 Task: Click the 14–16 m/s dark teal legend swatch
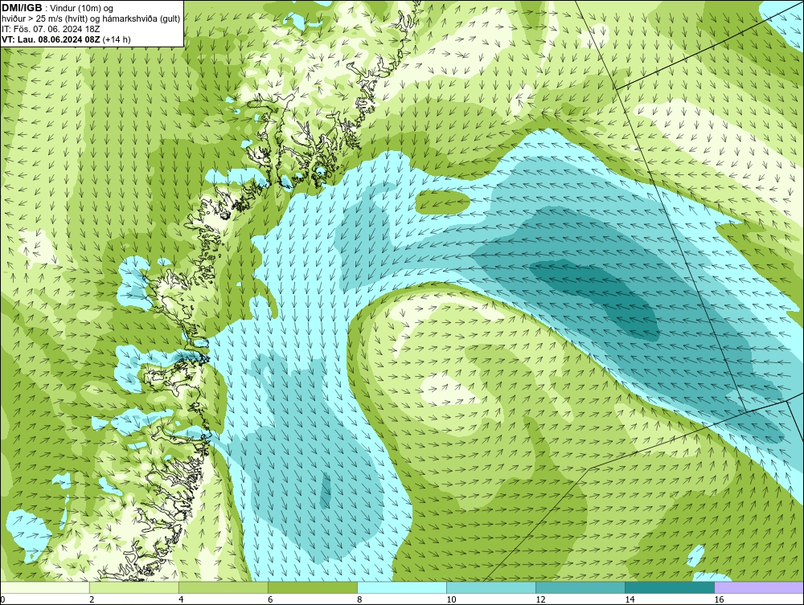pos(670,587)
